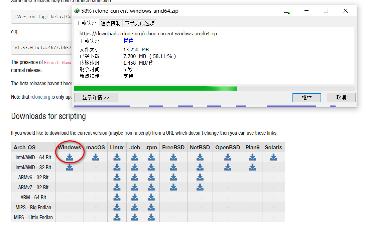Download FreeBSD Intel/AMD 64 Bit build
This screenshot has height=230, width=365.
[173, 157]
